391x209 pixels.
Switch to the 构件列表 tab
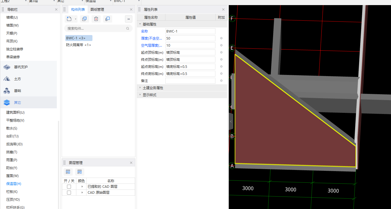(78, 9)
